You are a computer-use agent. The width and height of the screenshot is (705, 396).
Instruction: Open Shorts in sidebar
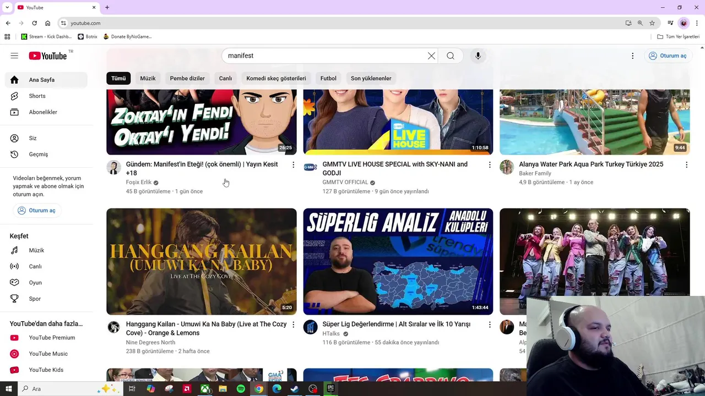[46, 96]
